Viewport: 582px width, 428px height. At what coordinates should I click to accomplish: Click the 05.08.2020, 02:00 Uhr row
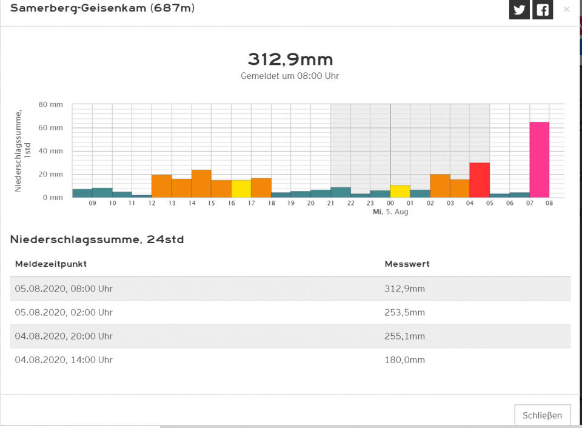click(x=290, y=313)
